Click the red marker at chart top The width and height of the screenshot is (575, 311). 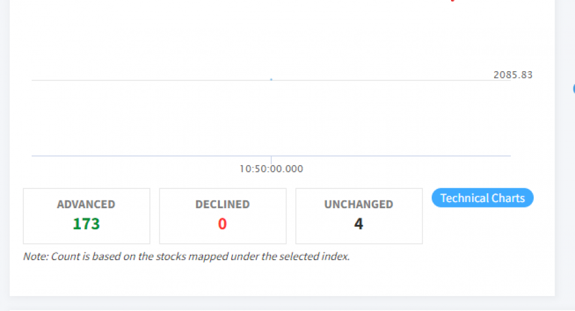click(452, 1)
